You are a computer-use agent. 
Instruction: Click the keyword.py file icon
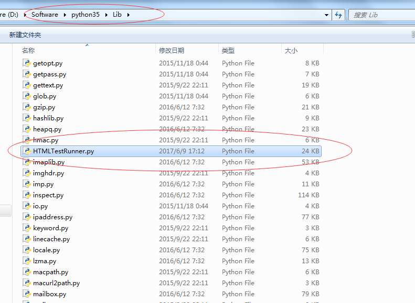(27, 228)
